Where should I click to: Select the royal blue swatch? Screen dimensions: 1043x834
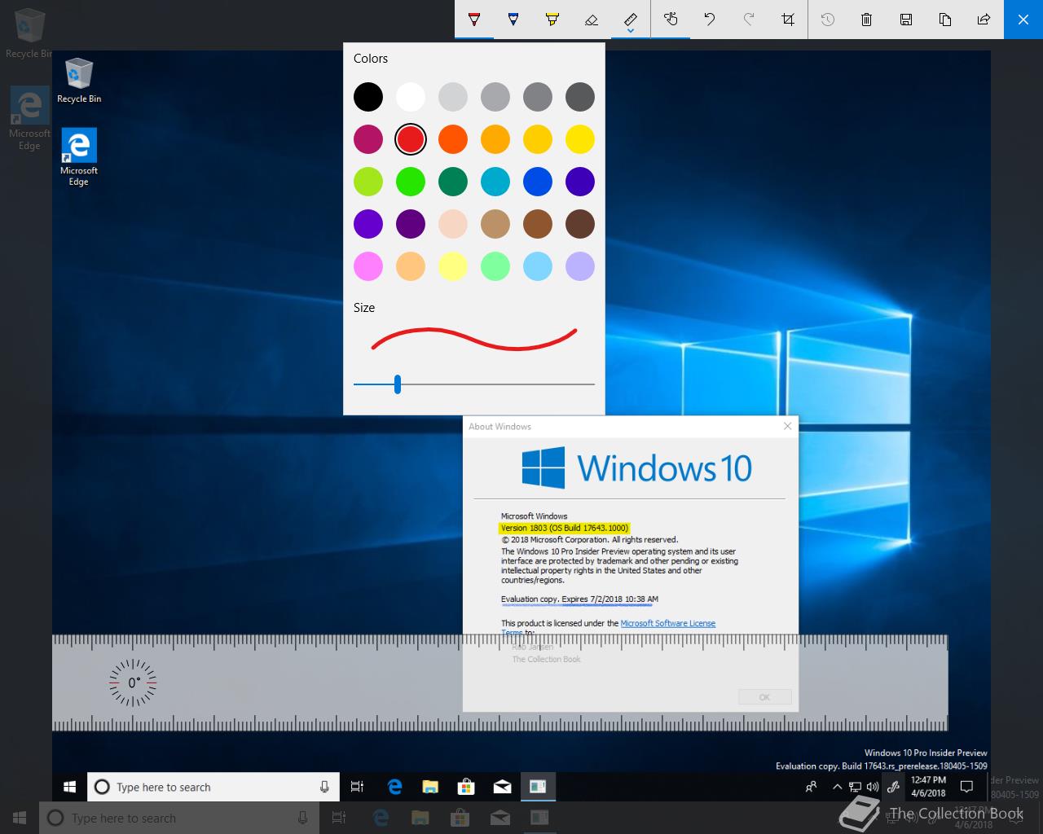pos(538,182)
